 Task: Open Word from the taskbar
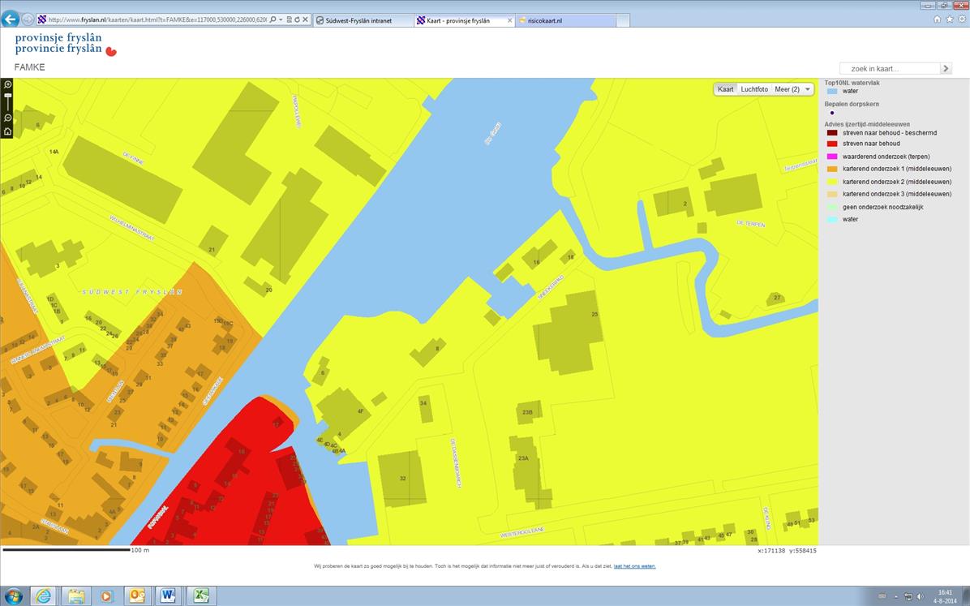point(168,596)
